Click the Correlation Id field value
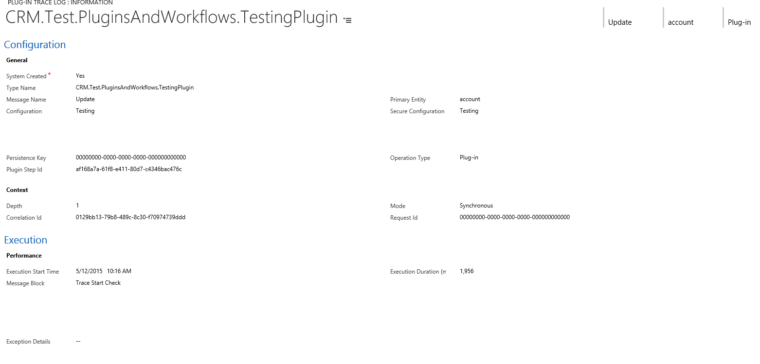The image size is (760, 364). point(130,217)
